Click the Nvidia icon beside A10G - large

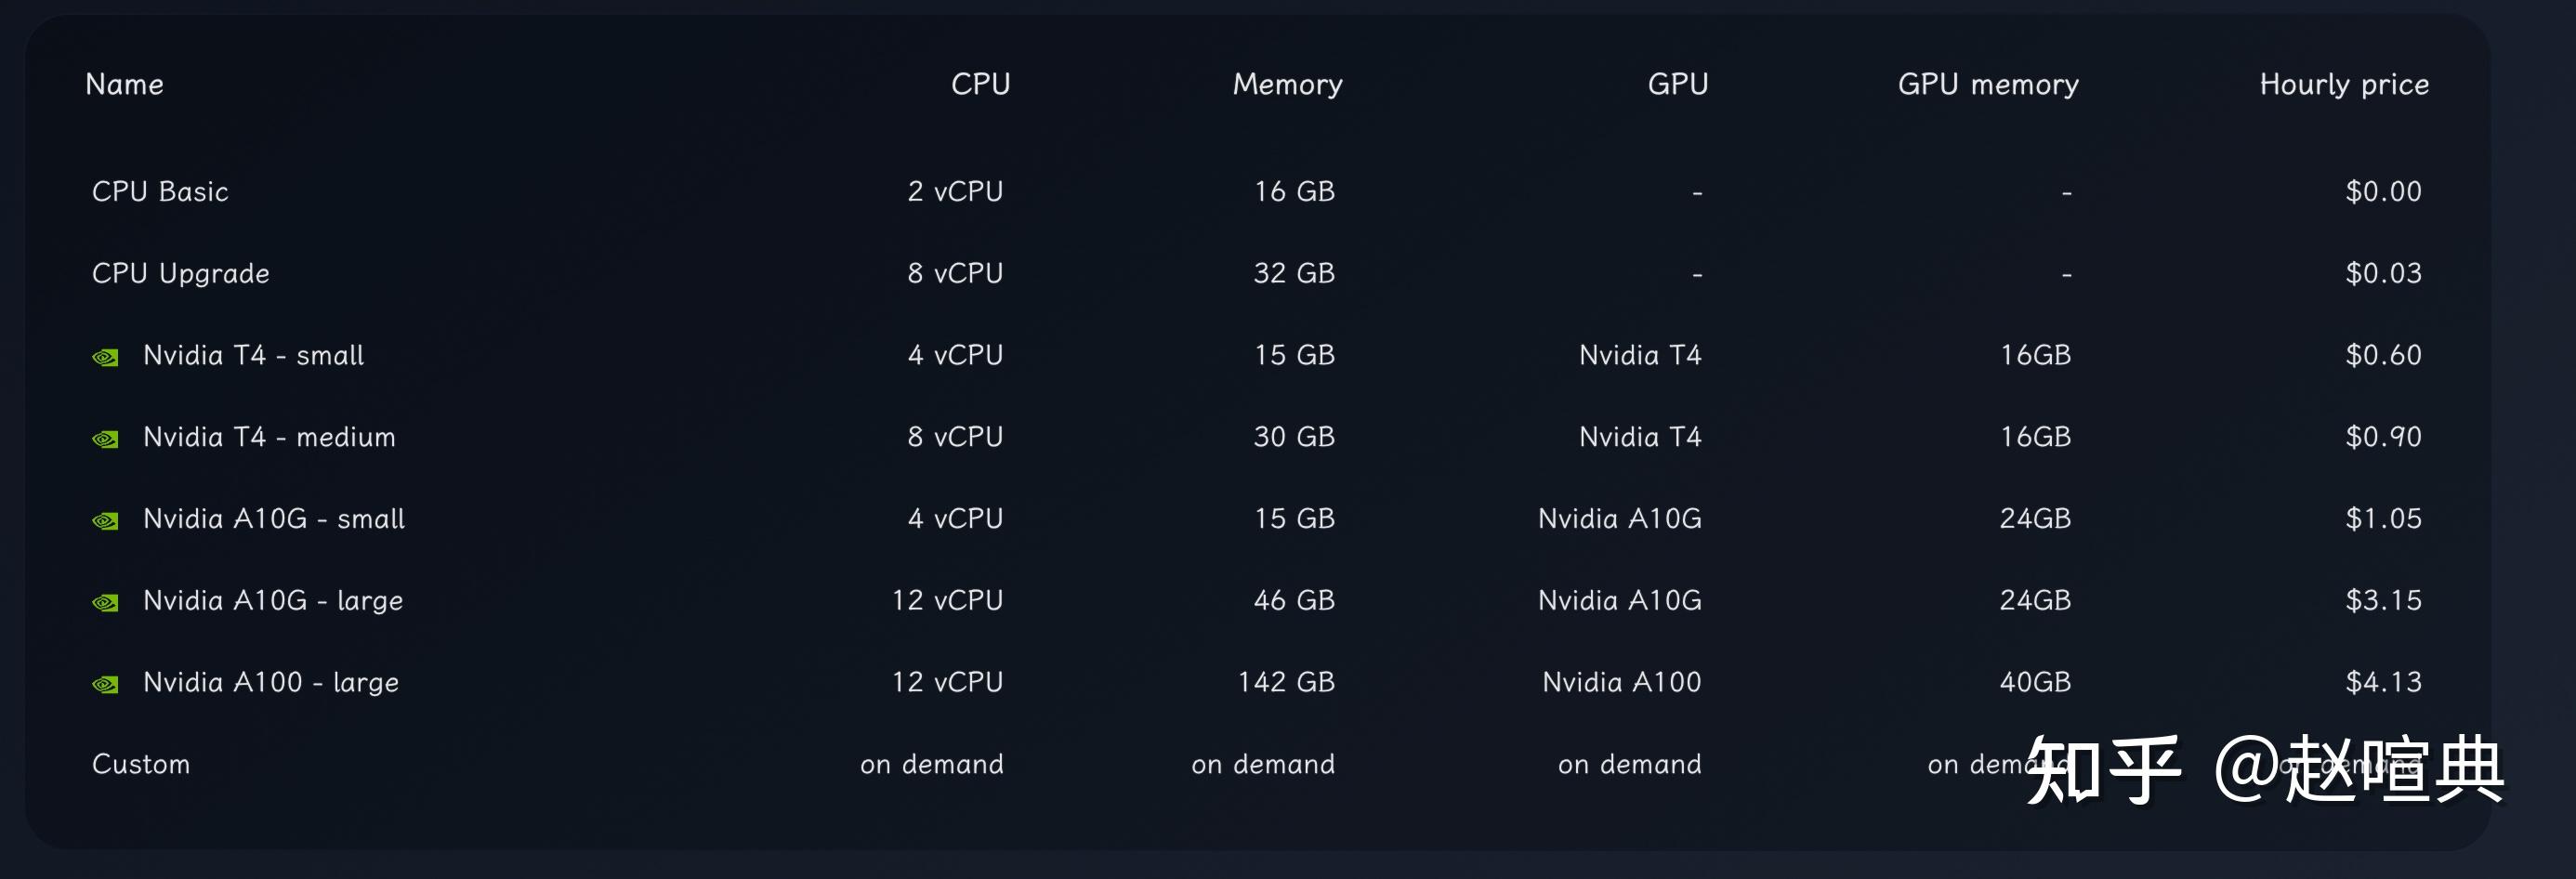pos(105,603)
